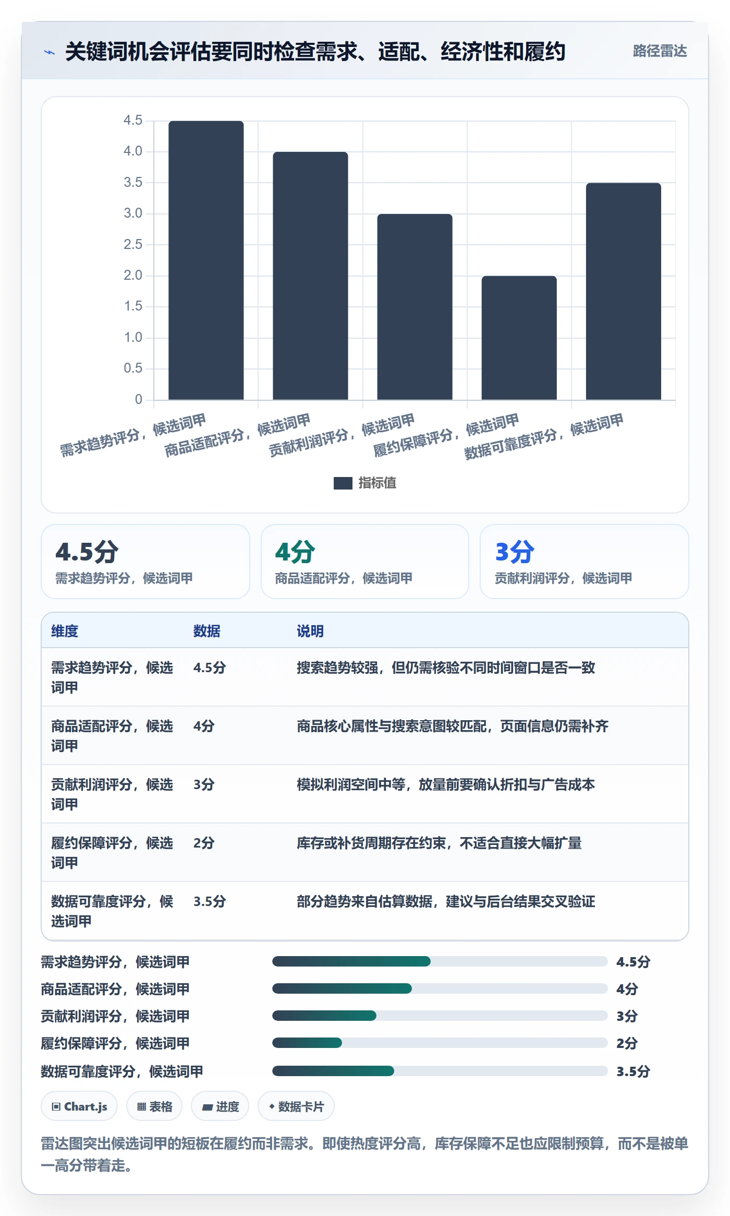Click the page title 关键词机会评估
Viewport: 730px width, 1216px height.
tap(315, 52)
